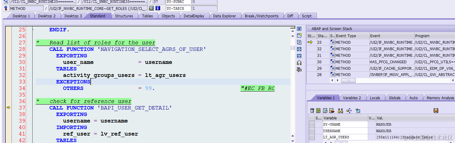455x143 pixels.
Task: Click the filter view icon in Variables toolbar
Action: pos(358,110)
